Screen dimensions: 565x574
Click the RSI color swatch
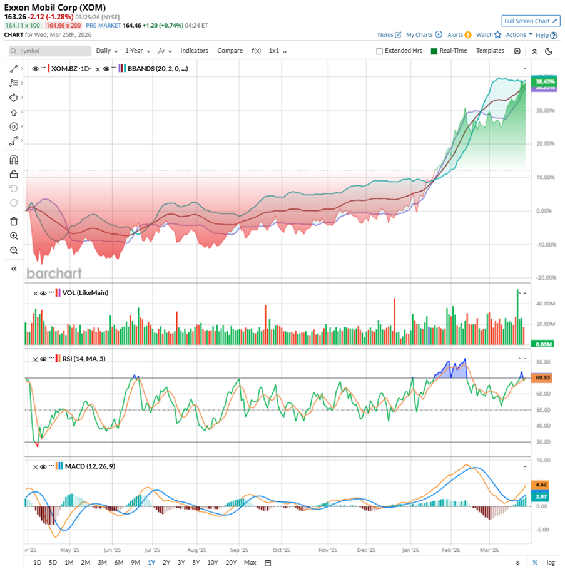tap(58, 359)
